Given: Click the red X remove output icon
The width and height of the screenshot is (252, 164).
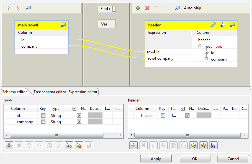Looking at the screenshot, I should pyautogui.click(x=147, y=8).
